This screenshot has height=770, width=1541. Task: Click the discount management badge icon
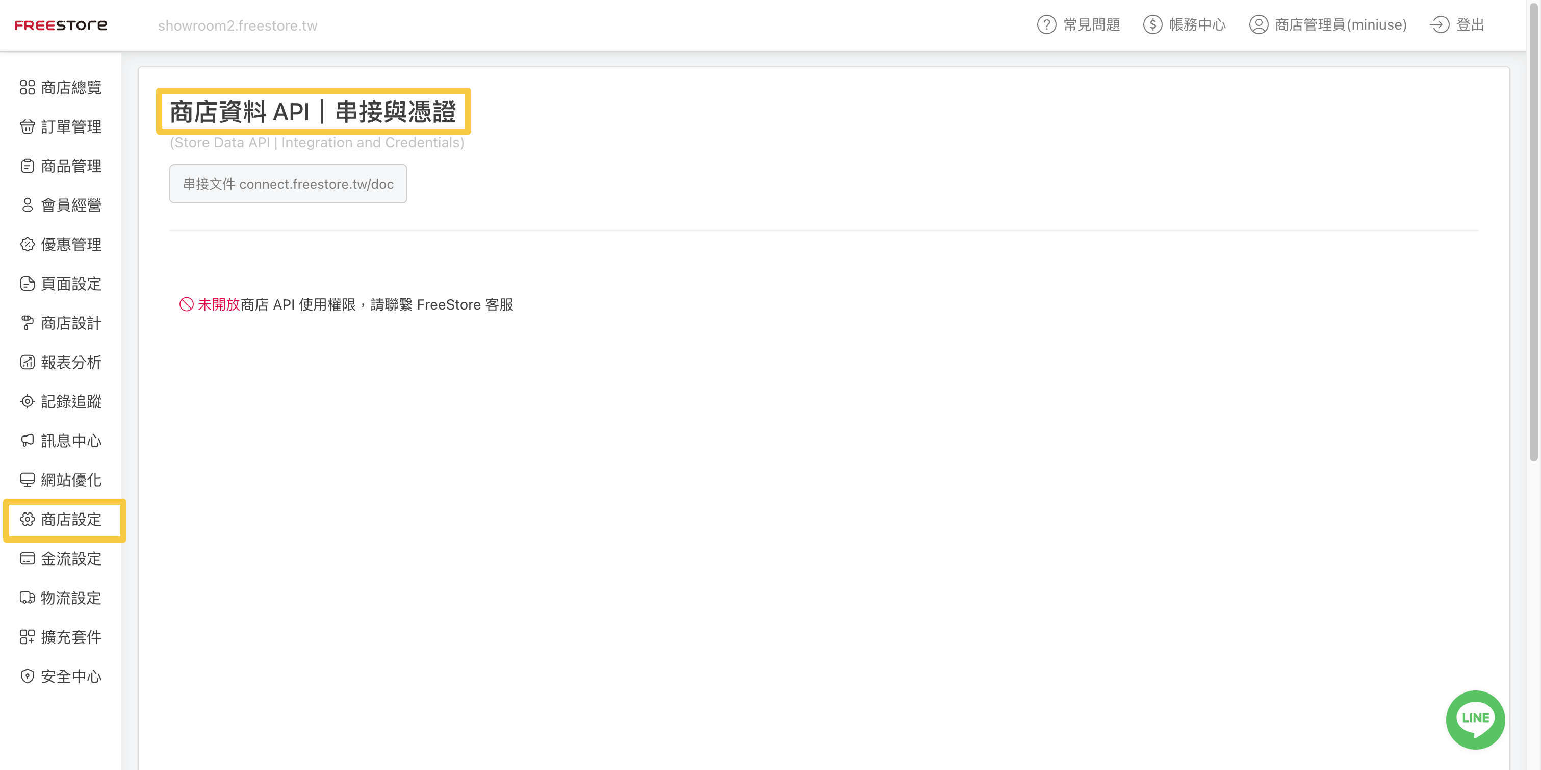tap(28, 244)
